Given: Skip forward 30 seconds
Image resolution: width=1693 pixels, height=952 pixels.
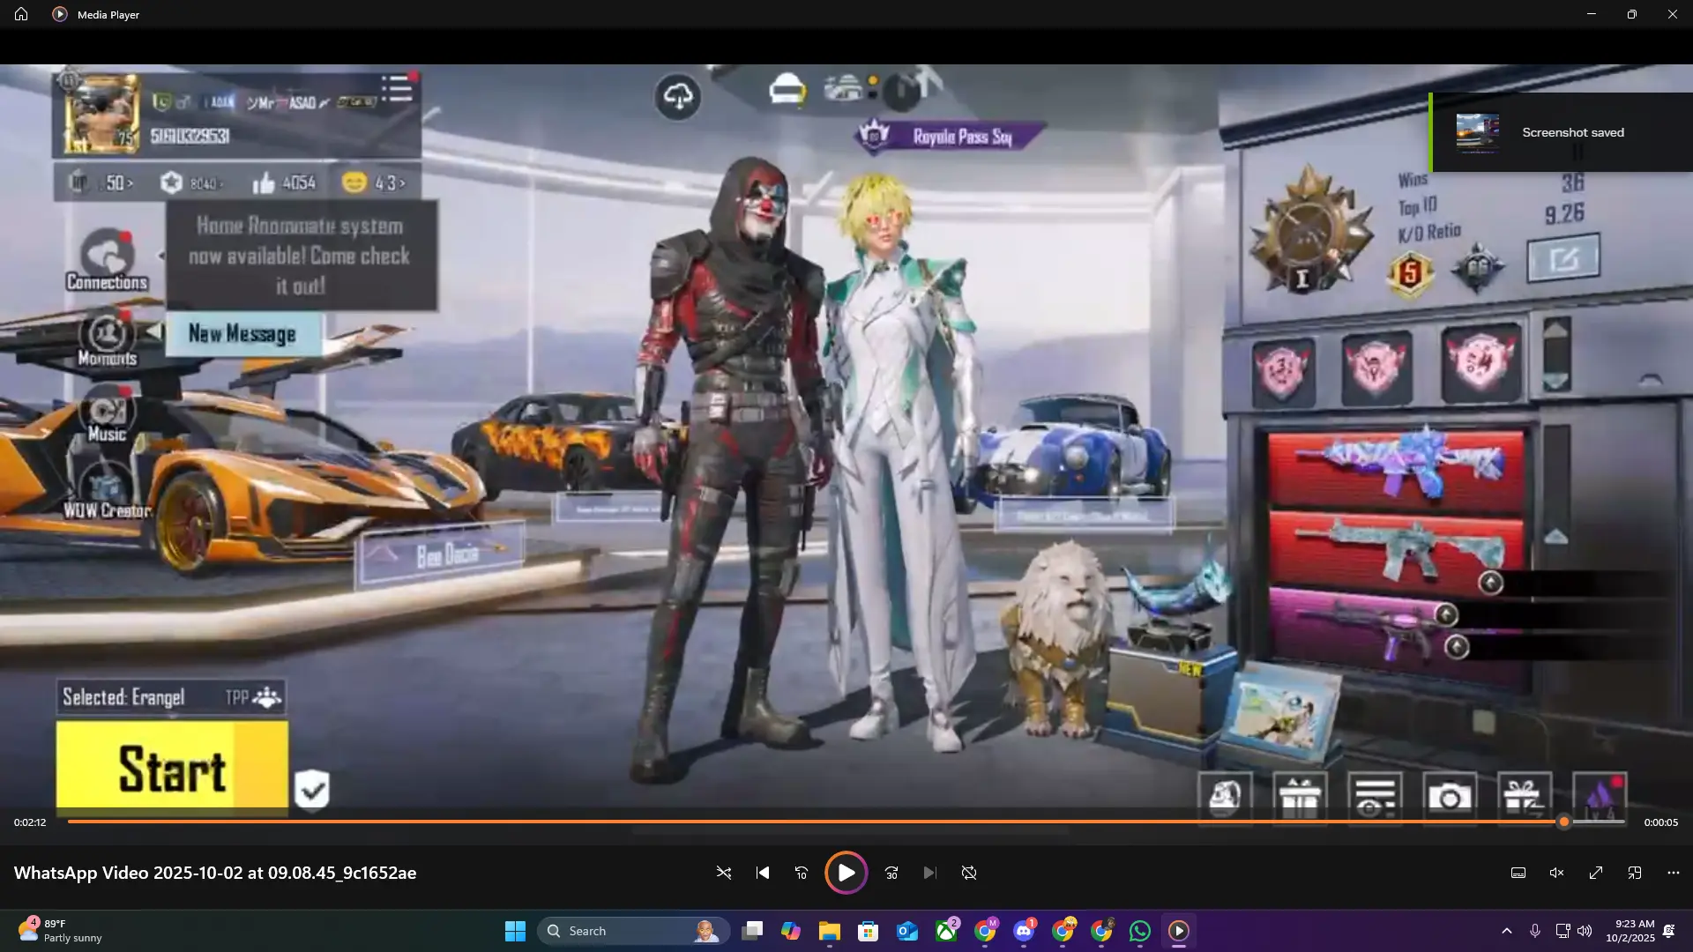Looking at the screenshot, I should coord(891,873).
